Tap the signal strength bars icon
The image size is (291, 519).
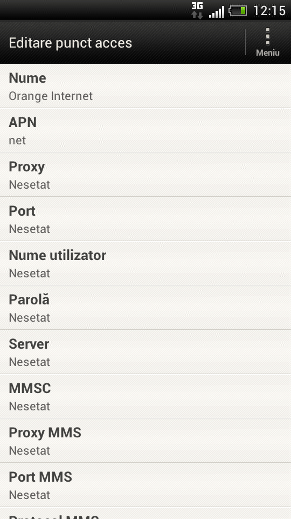point(217,12)
